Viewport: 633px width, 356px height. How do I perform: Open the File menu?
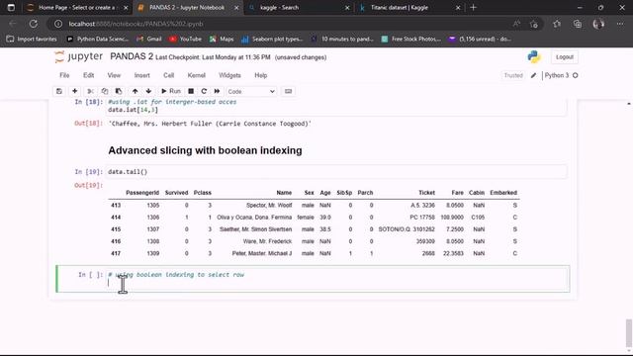tap(64, 75)
